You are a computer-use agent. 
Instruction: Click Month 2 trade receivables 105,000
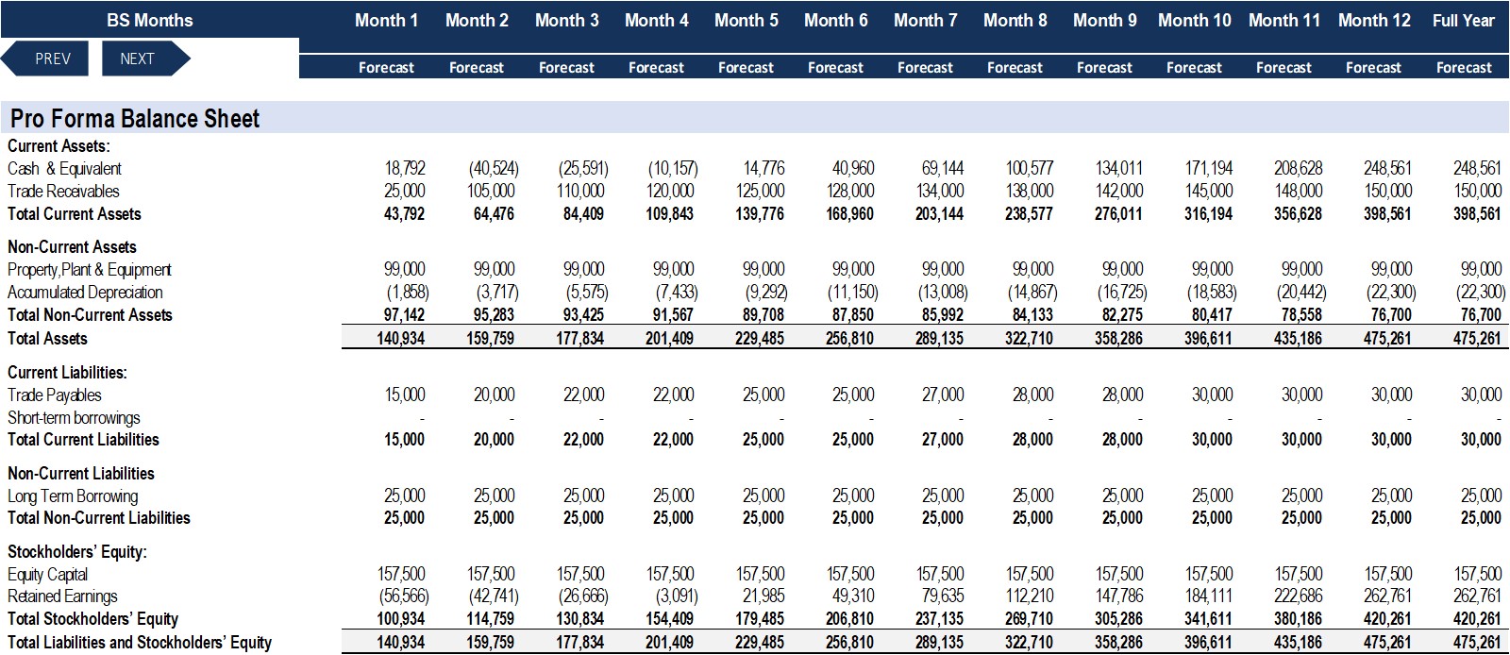point(494,192)
